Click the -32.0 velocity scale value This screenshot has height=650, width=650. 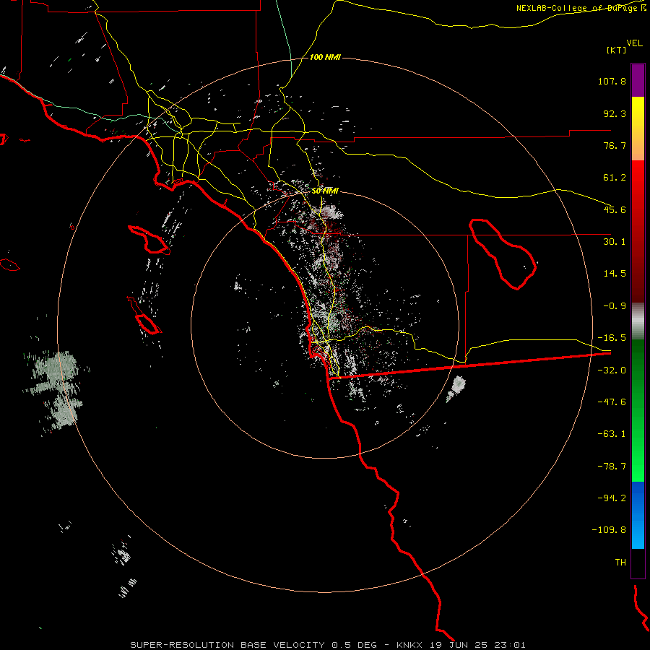[x=612, y=370]
